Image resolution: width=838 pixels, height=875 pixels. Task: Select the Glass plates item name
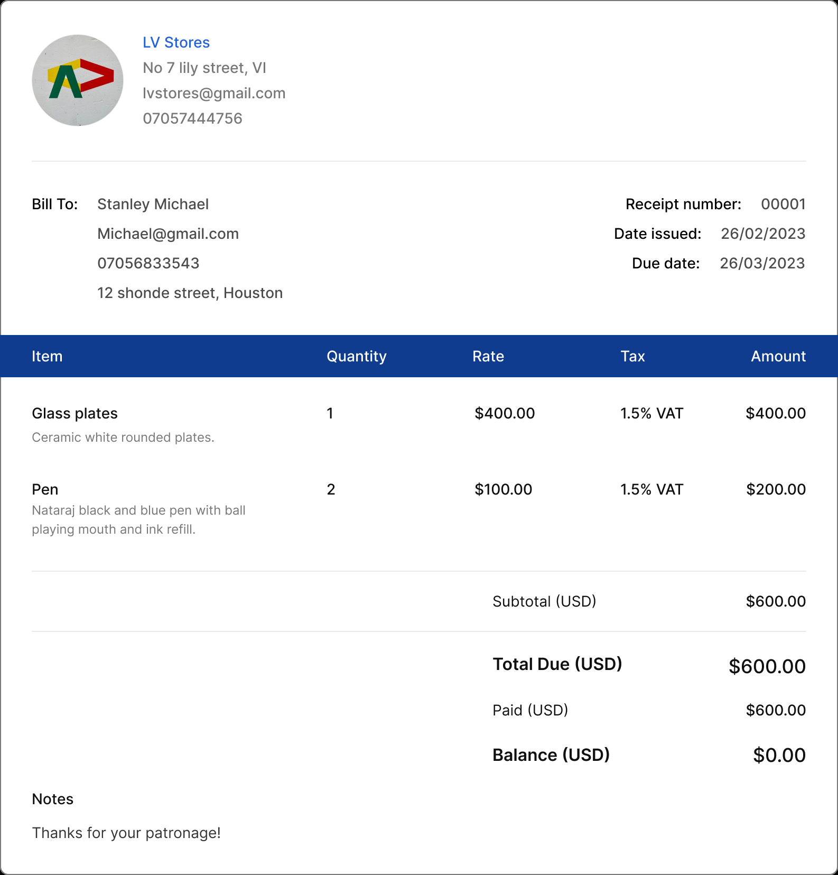point(75,413)
